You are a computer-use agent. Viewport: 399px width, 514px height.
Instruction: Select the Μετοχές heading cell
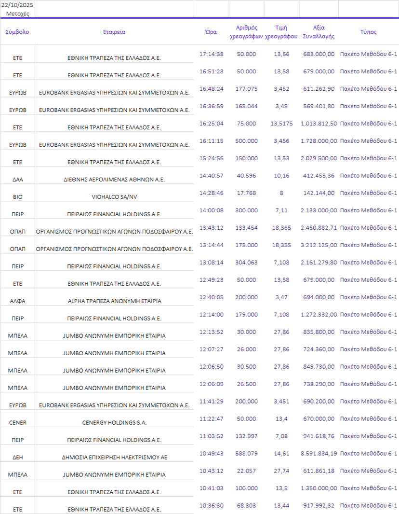(17, 14)
